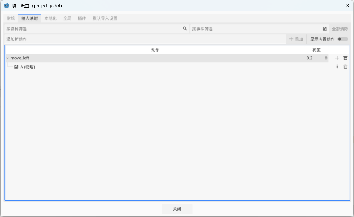The height and width of the screenshot is (217, 354).
Task: Click the 全部清除 button
Action: [339, 29]
